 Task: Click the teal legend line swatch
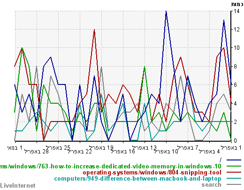tap(234, 178)
